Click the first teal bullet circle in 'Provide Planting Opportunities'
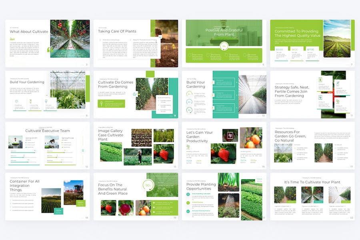360x240 pixels. [x=188, y=194]
